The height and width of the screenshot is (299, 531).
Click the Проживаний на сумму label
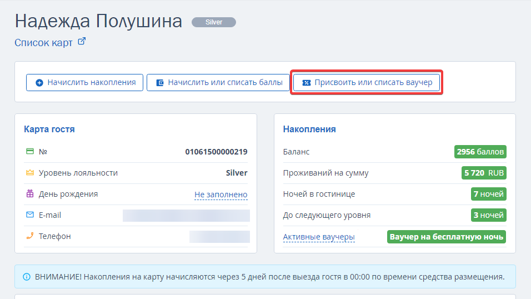[326, 173]
